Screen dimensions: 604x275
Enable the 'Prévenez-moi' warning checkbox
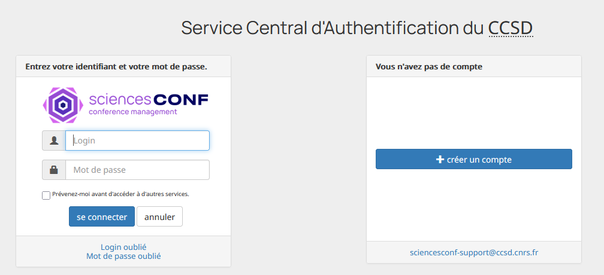(46, 195)
